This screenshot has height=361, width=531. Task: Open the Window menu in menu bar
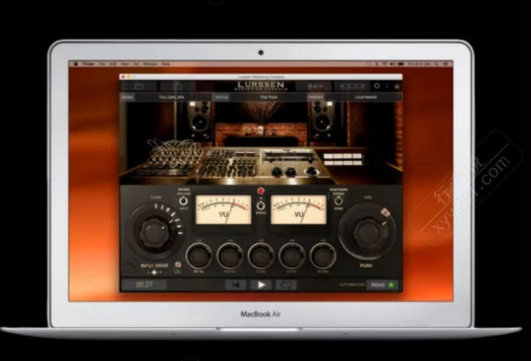pos(150,64)
